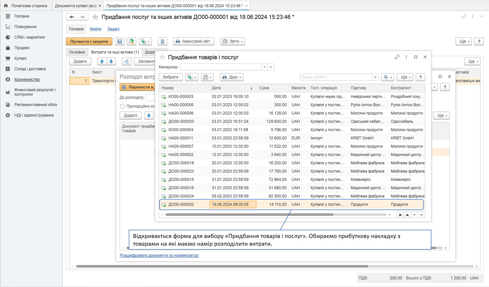Copy link to the Придбання товарів і послуг dialog
Image resolution: width=489 pixels, height=287 pixels.
(x=397, y=57)
